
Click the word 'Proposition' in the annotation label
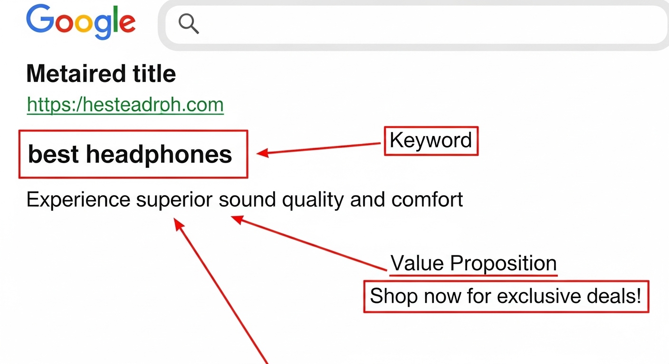point(503,263)
